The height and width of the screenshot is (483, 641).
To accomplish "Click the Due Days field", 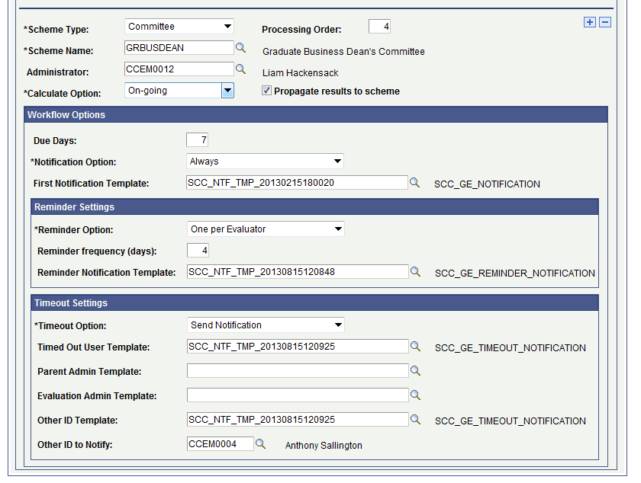I will pyautogui.click(x=197, y=140).
